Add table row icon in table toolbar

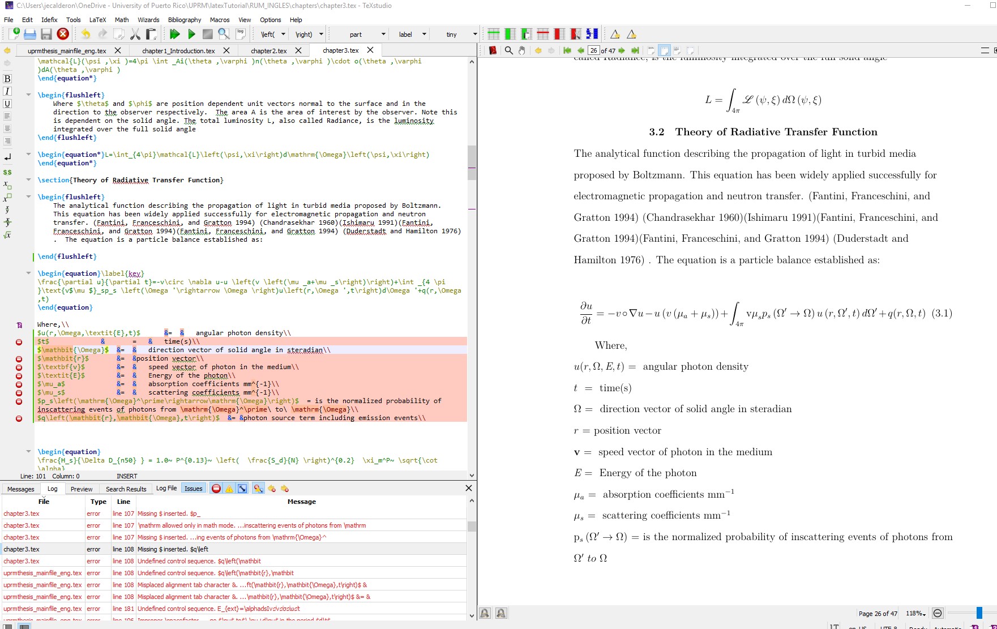click(x=493, y=34)
